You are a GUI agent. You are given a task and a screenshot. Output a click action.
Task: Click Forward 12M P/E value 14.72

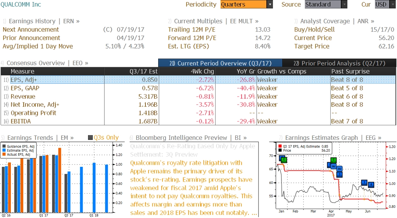(262, 38)
